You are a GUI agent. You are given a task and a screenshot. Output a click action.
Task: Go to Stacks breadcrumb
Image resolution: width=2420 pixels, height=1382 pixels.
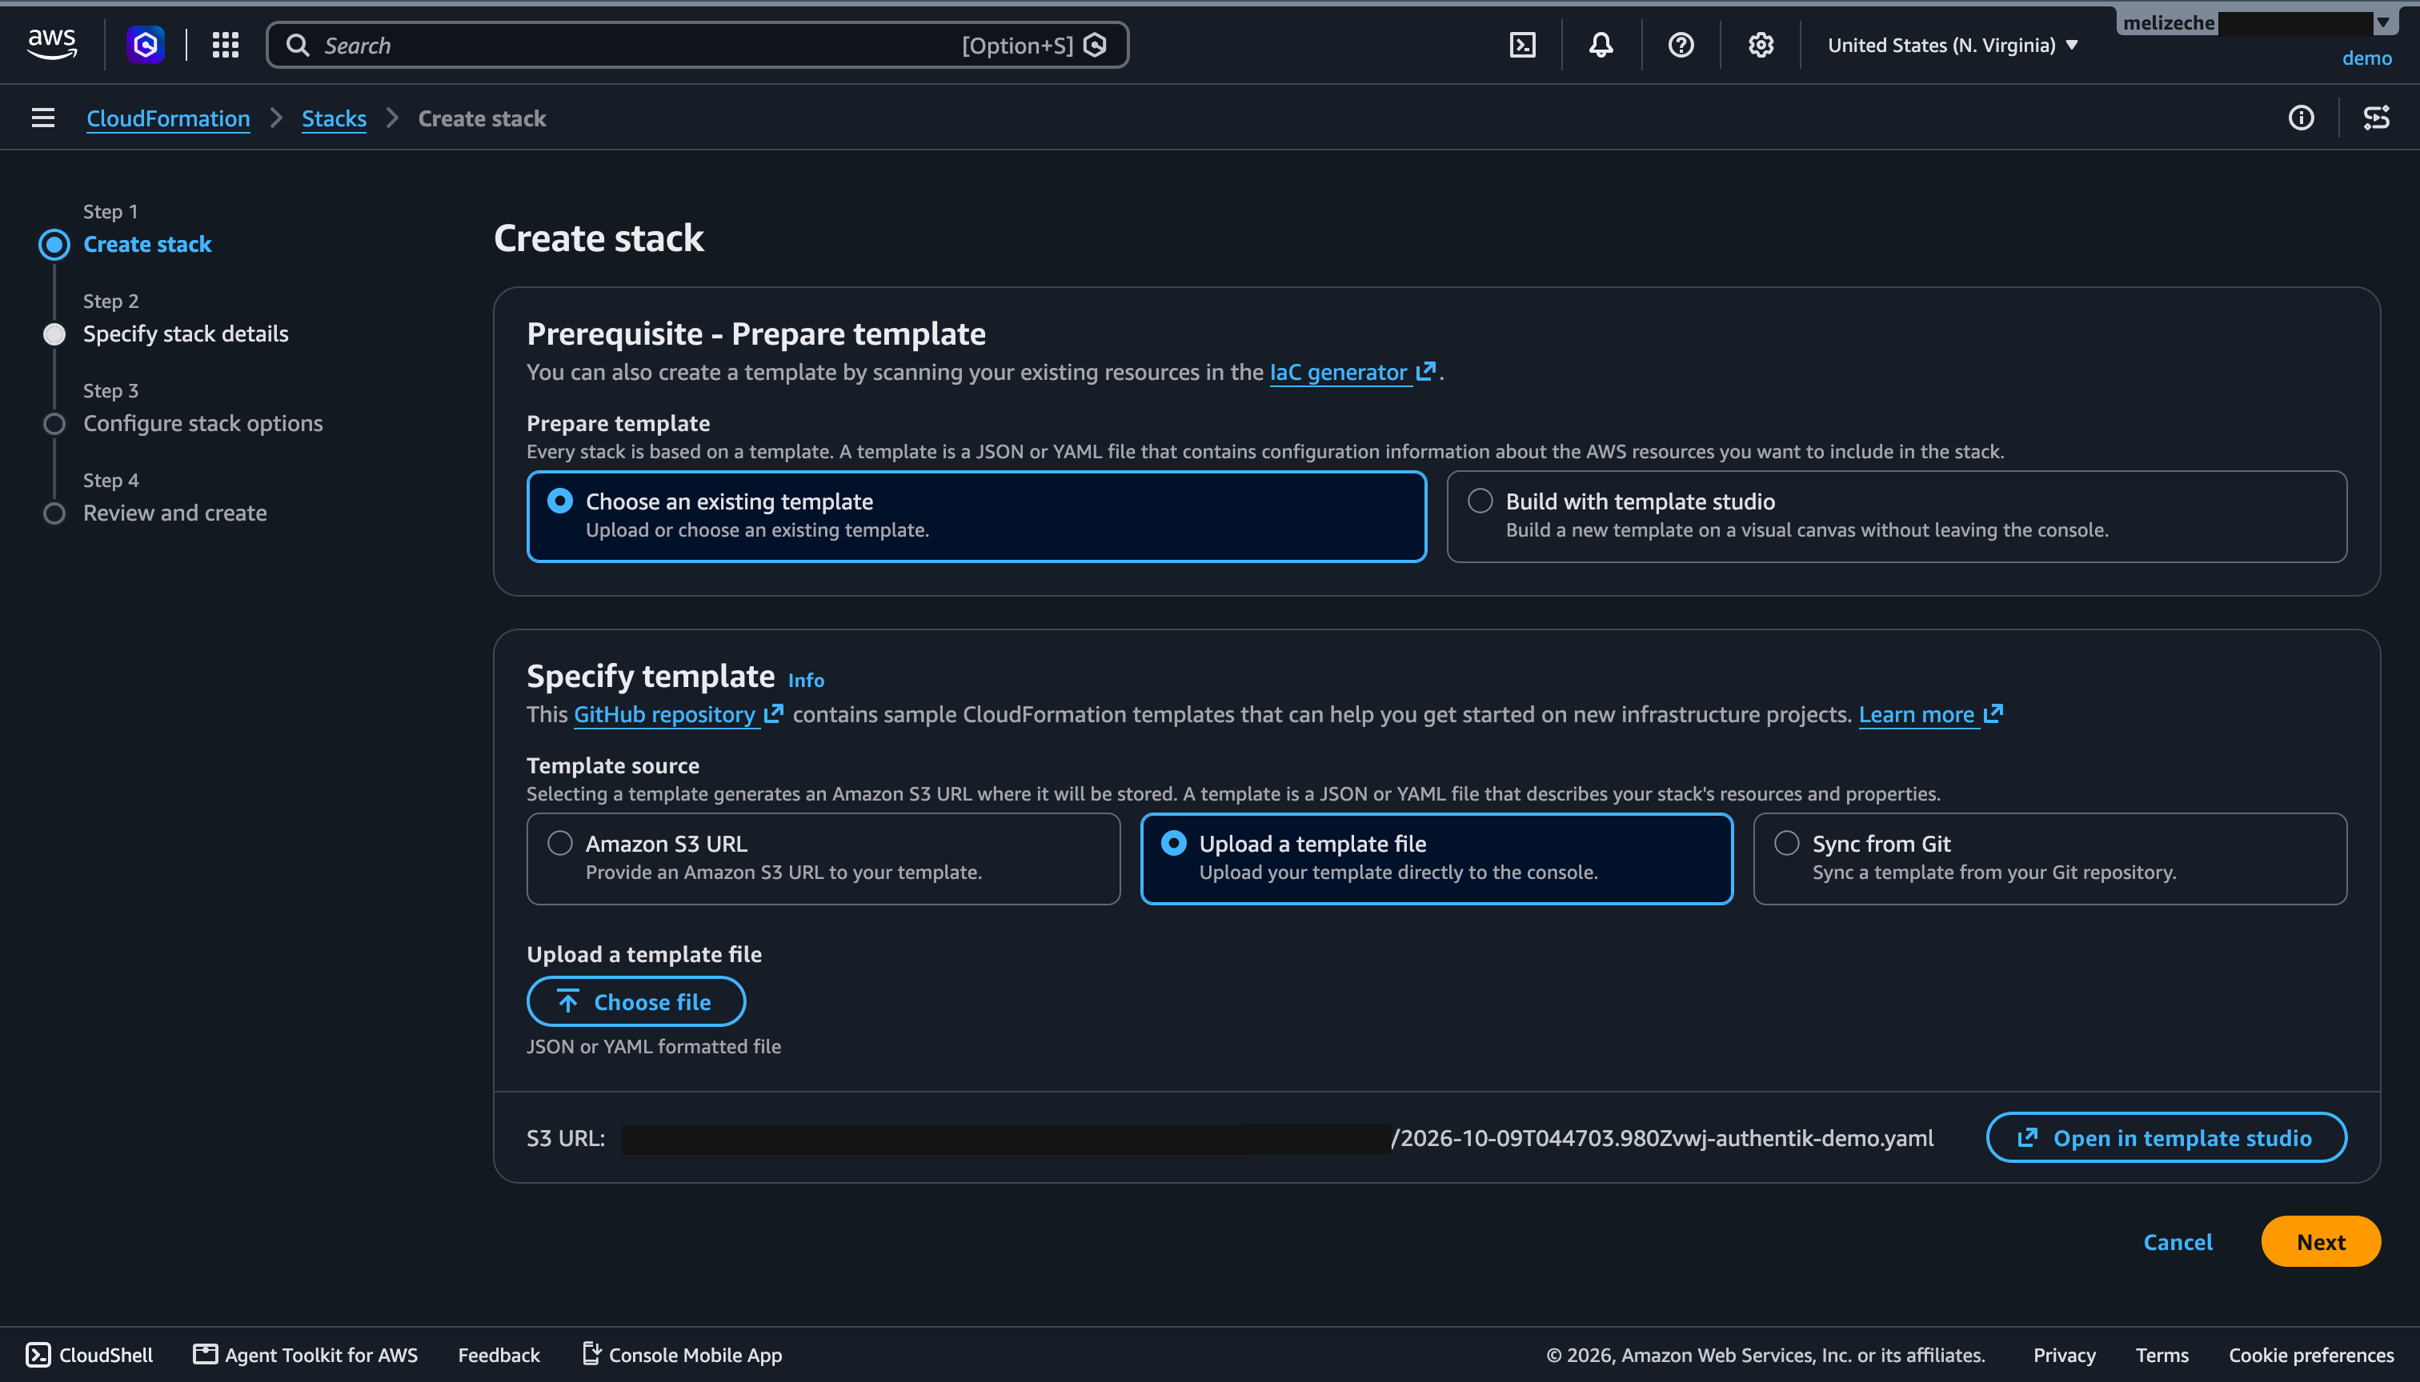334,118
